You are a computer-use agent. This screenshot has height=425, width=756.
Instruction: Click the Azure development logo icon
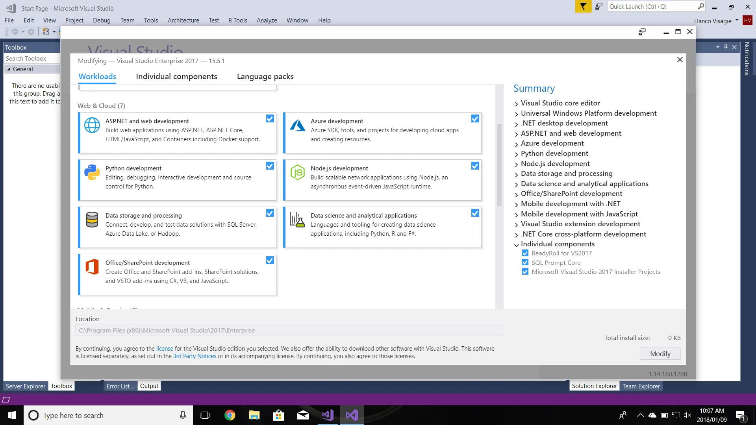pyautogui.click(x=298, y=125)
